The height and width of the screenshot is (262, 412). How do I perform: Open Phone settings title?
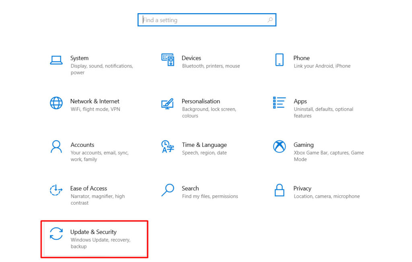pyautogui.click(x=301, y=58)
